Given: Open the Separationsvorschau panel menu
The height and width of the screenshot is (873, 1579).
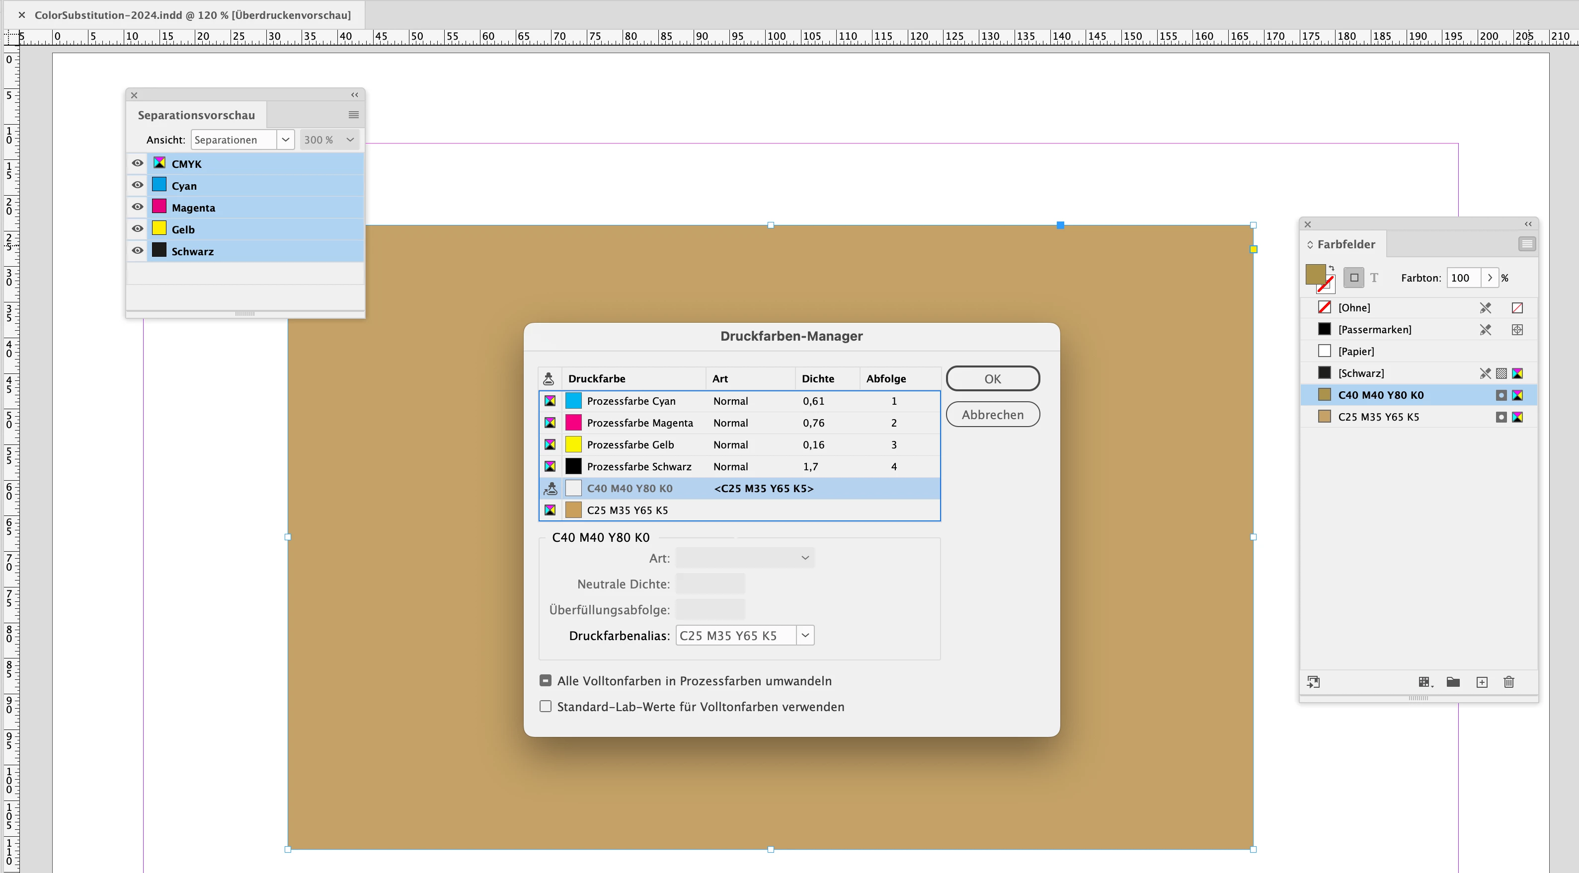Looking at the screenshot, I should [x=353, y=115].
